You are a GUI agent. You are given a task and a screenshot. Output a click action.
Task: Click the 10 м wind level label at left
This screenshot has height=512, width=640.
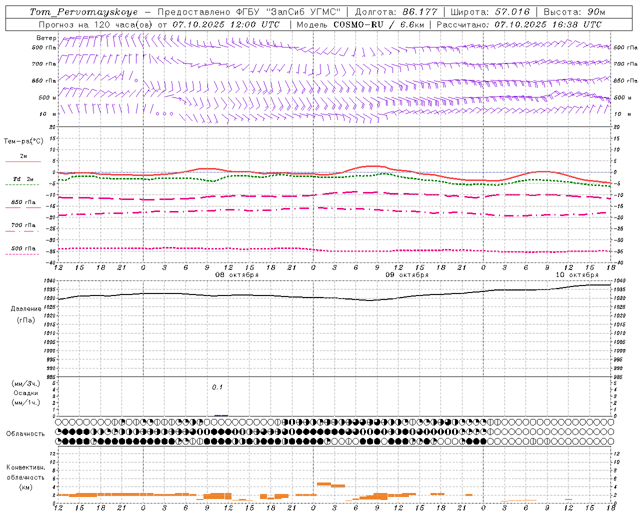(47, 114)
